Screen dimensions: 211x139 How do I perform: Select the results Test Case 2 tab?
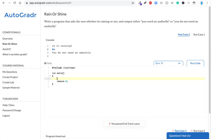click(199, 131)
